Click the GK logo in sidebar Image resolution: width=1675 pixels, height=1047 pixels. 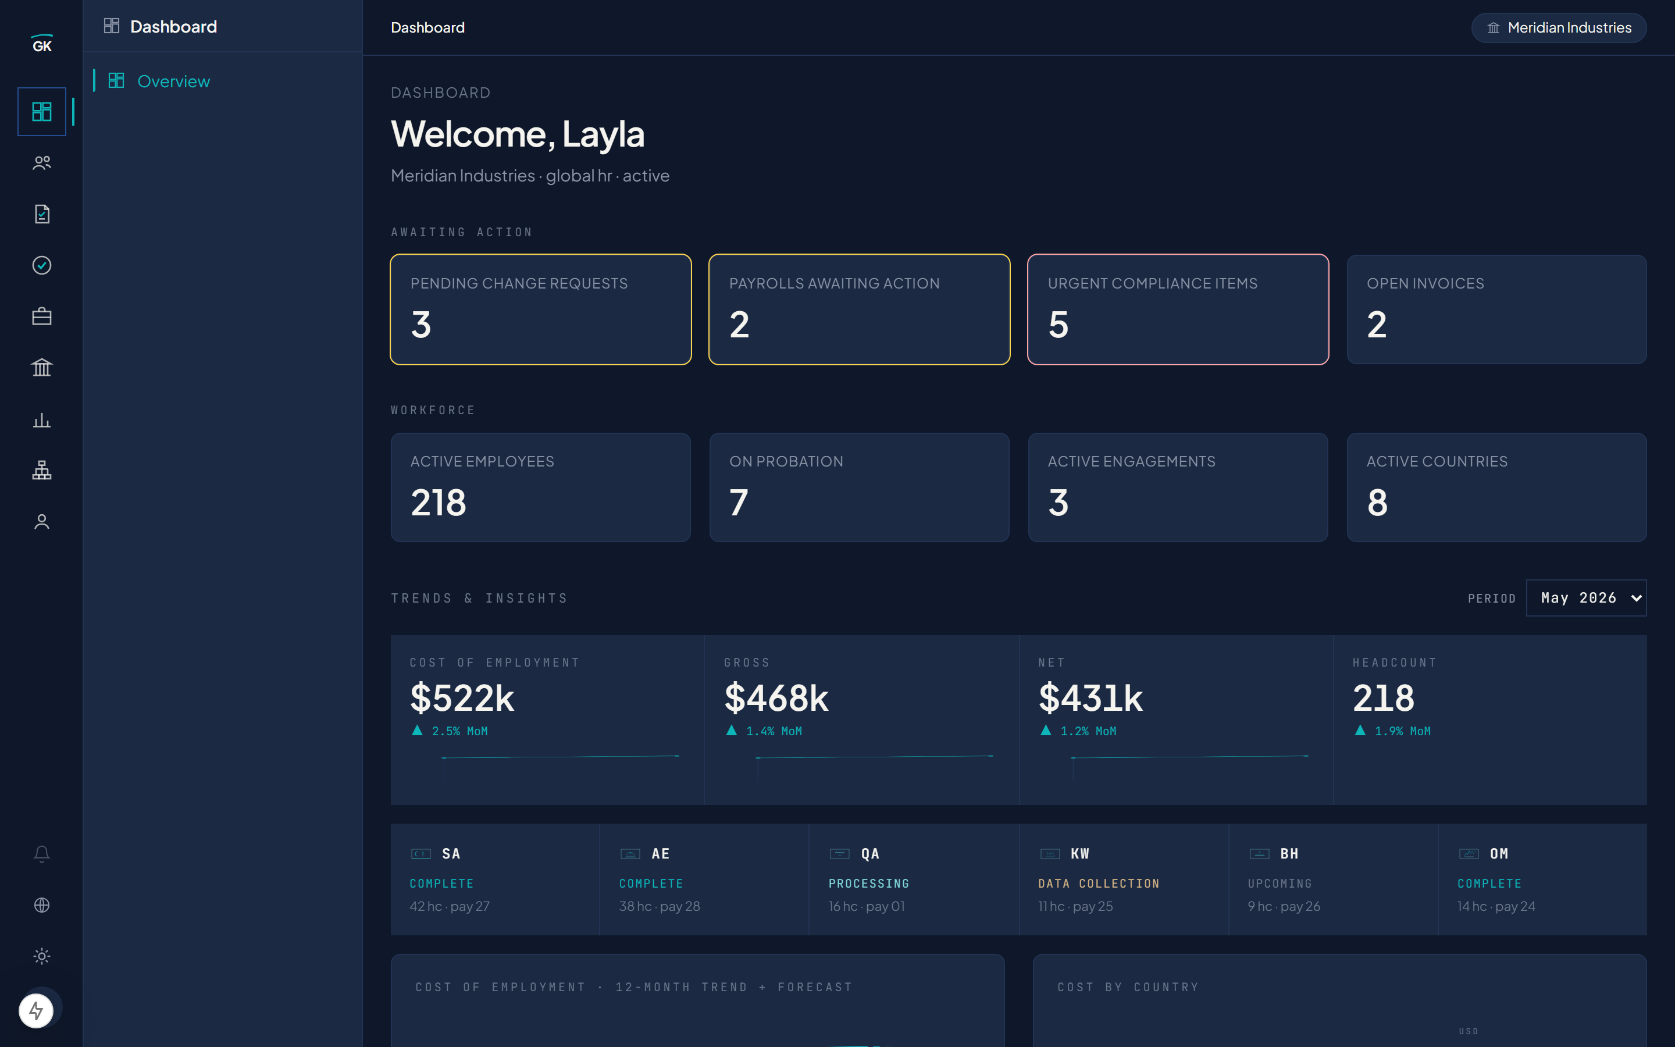[x=41, y=44]
